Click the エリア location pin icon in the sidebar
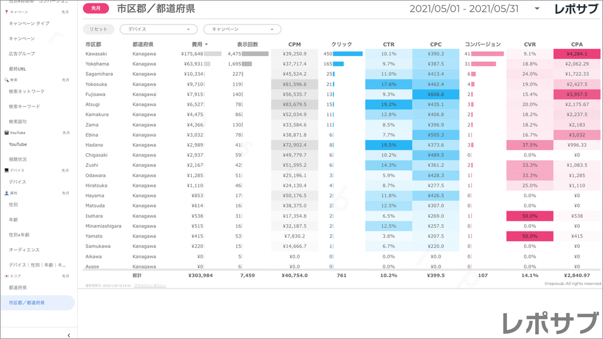 coord(6,275)
